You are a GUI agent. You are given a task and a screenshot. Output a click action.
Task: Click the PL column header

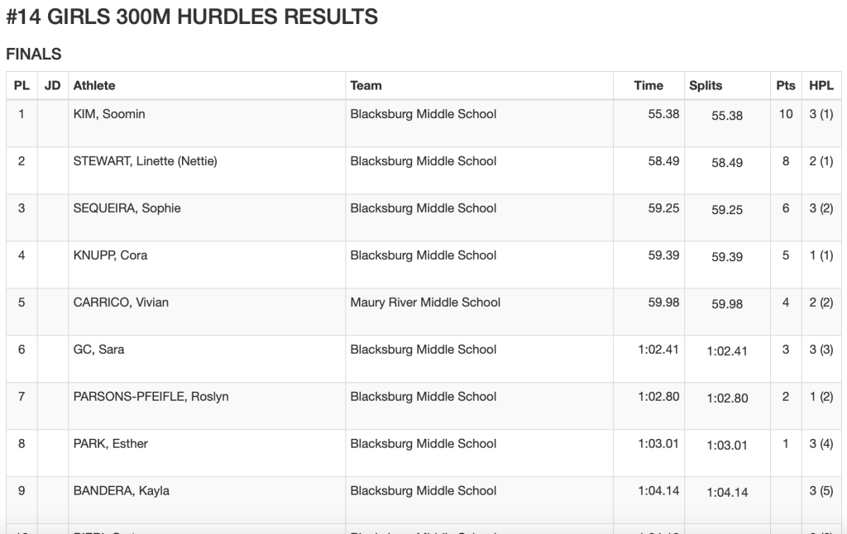tap(22, 85)
